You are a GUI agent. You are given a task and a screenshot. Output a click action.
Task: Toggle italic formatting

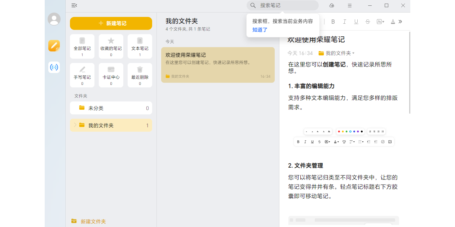pos(345,22)
